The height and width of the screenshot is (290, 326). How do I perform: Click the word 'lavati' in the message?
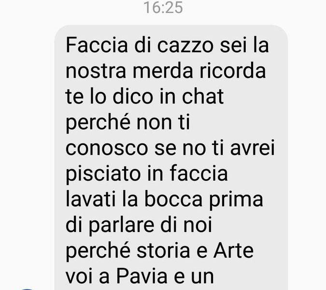[91, 199]
